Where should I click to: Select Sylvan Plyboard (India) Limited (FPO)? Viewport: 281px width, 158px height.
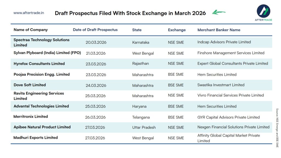(x=47, y=53)
